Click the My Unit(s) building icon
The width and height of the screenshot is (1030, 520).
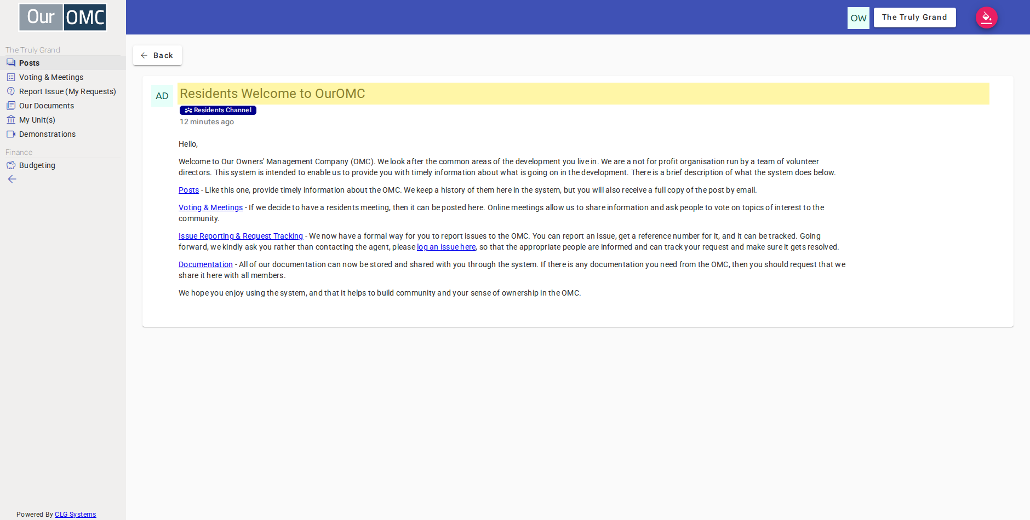point(11,120)
